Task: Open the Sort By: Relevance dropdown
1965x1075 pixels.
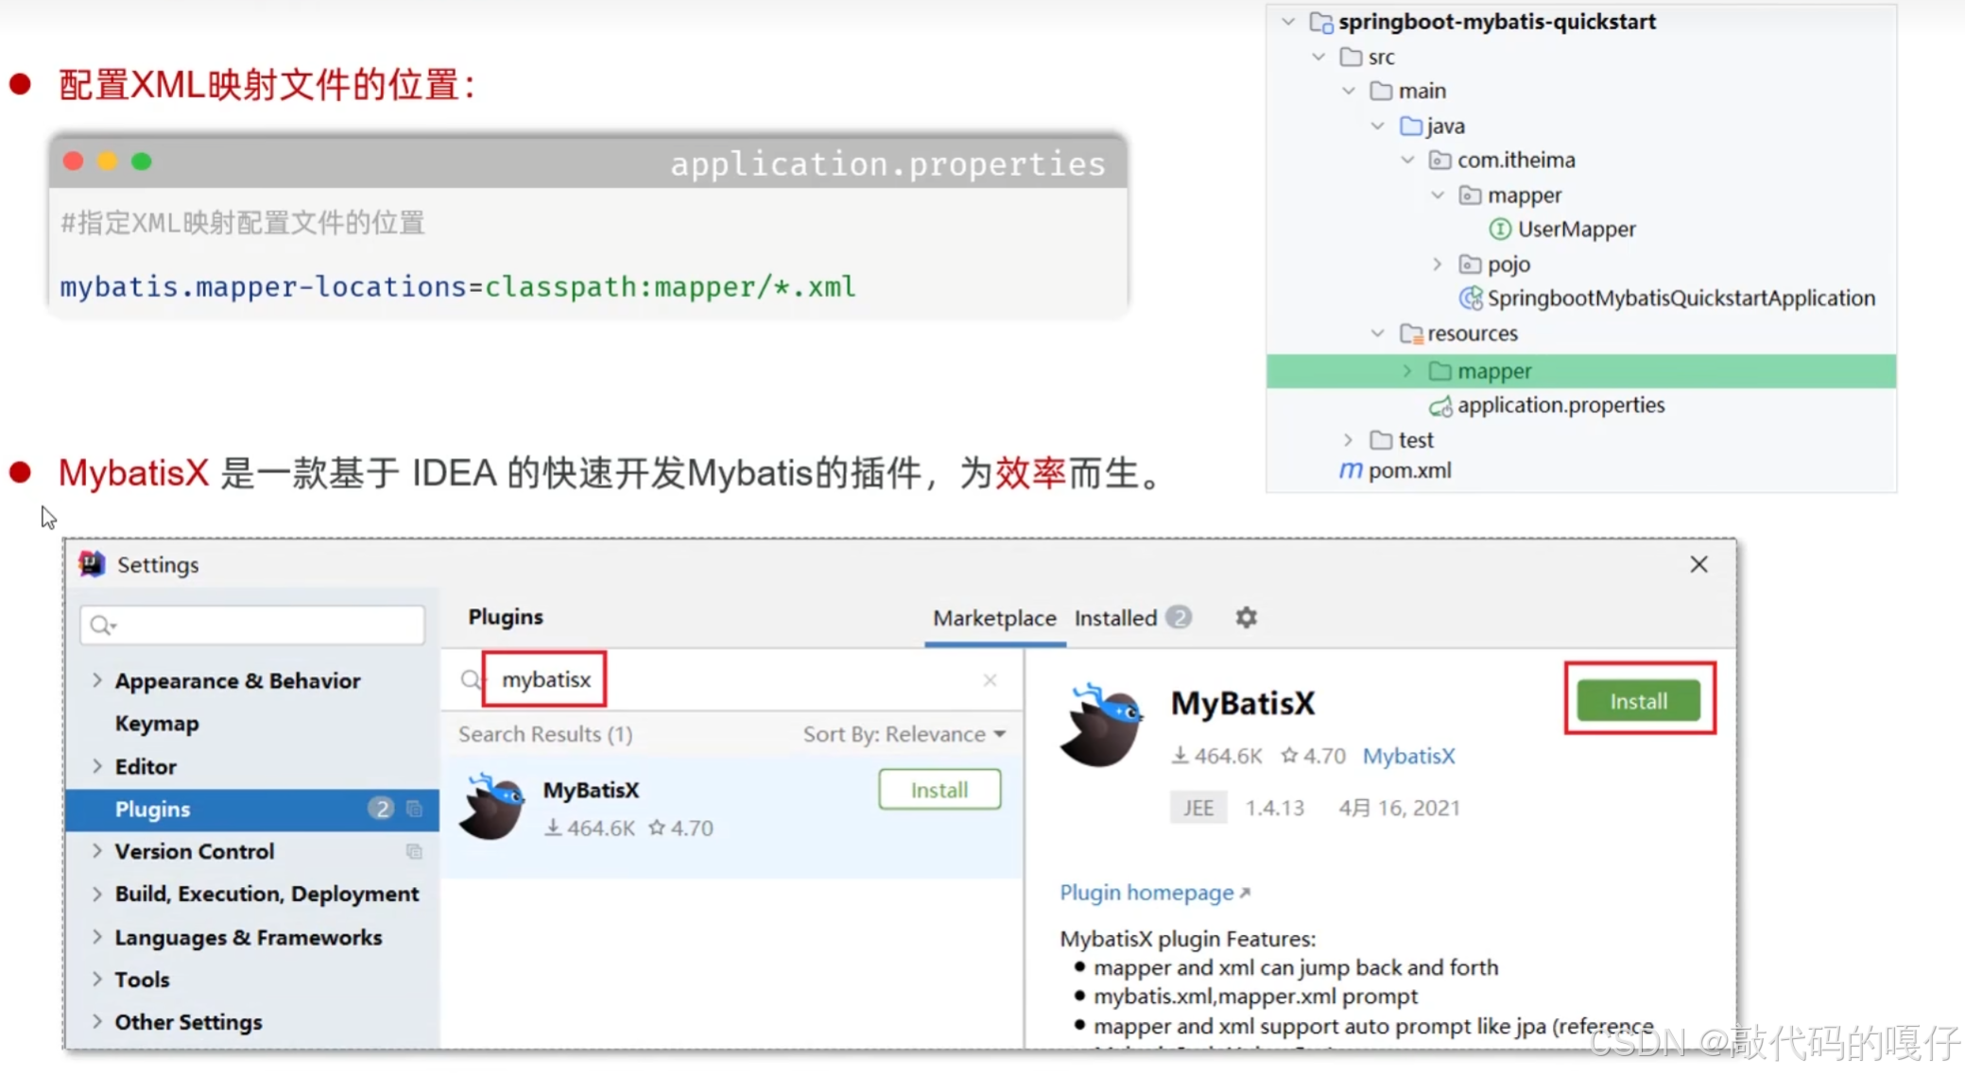Action: click(x=904, y=734)
